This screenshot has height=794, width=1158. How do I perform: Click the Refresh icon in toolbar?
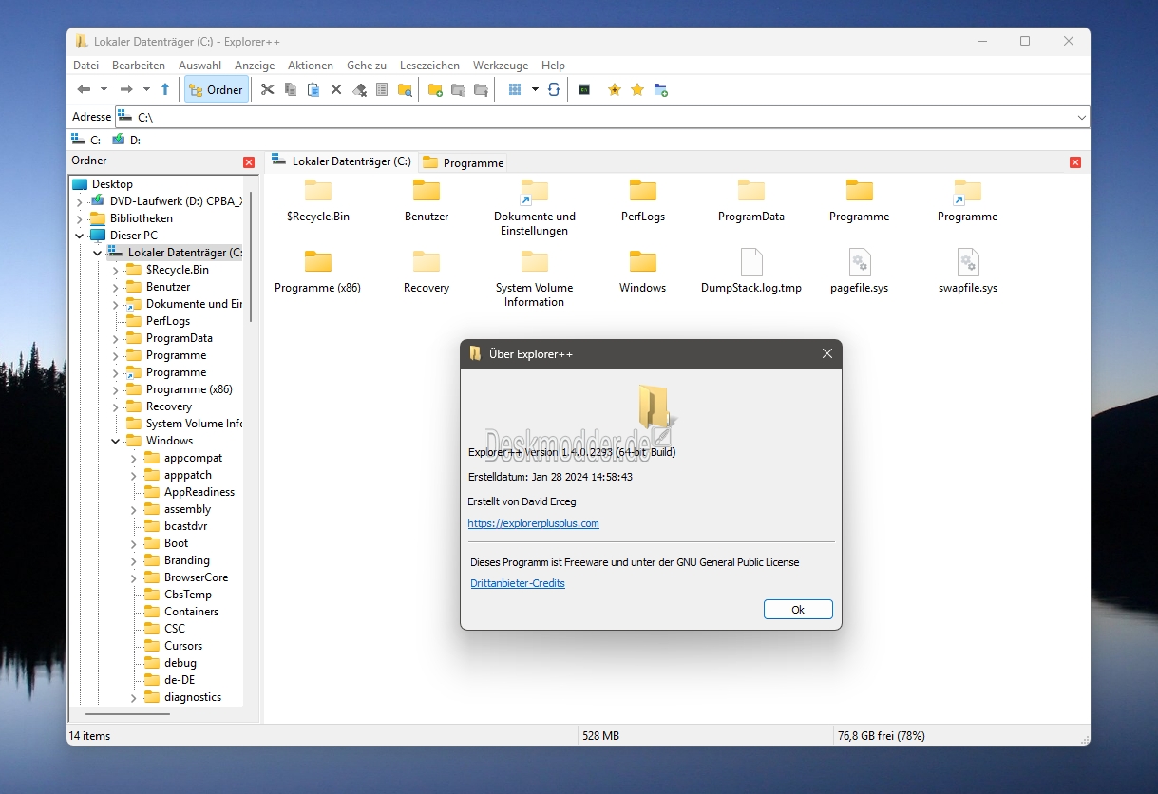[553, 89]
